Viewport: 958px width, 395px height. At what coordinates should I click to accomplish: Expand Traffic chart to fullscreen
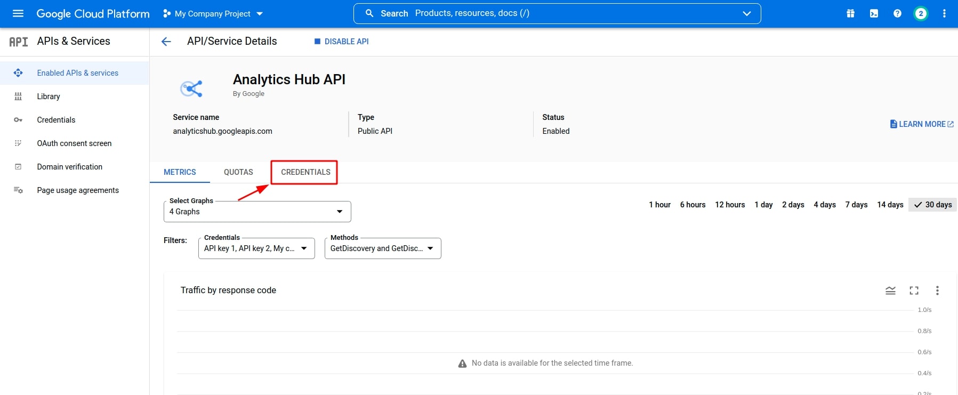914,291
